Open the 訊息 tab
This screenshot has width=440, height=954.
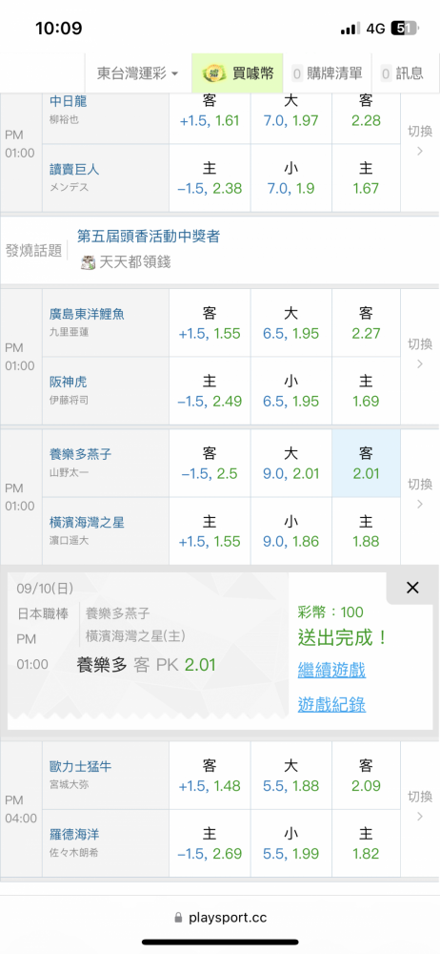tap(402, 73)
